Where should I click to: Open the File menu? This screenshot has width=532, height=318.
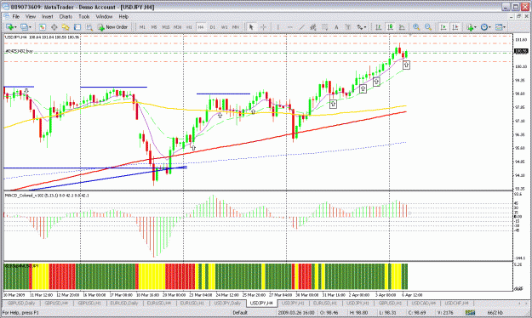pos(16,16)
